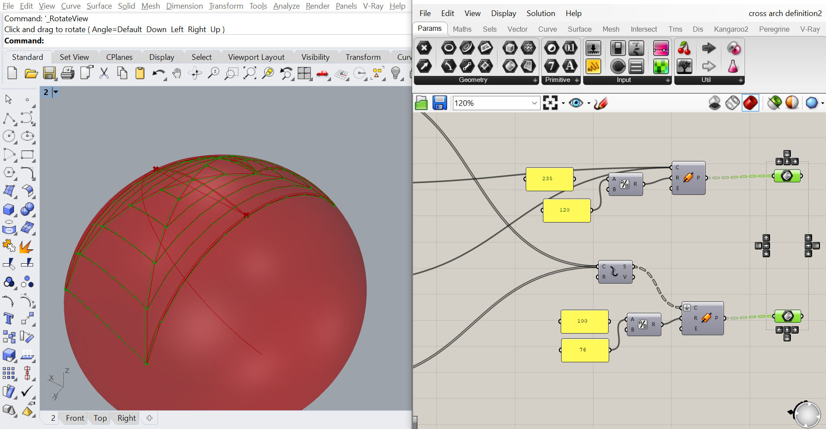Image resolution: width=826 pixels, height=429 pixels.
Task: Switch to the Viewport Layout toolbar tab
Action: pos(256,57)
